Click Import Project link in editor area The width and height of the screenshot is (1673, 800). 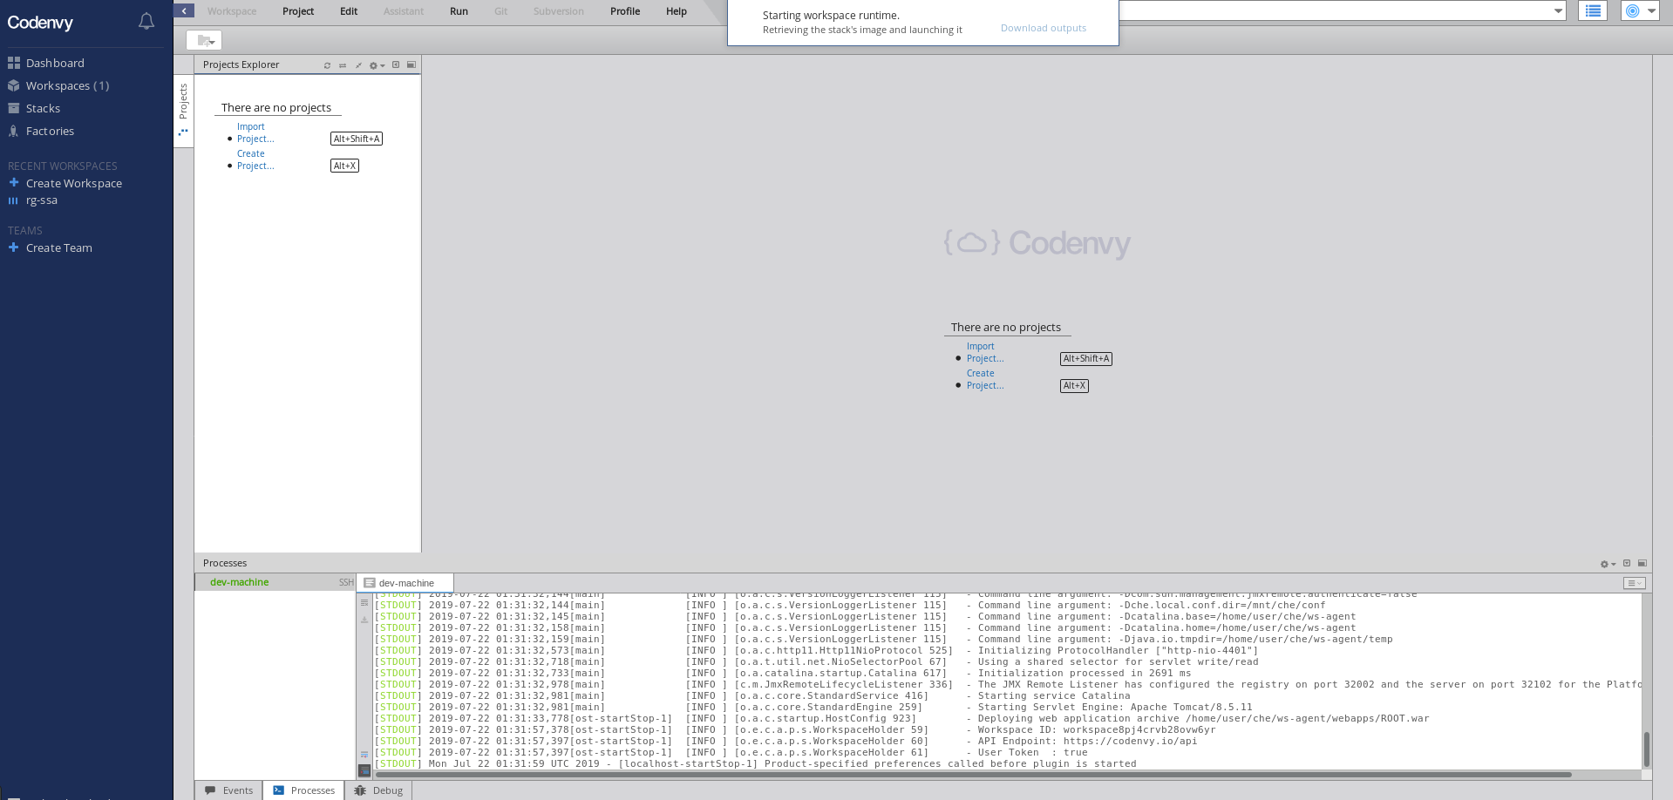click(x=985, y=352)
